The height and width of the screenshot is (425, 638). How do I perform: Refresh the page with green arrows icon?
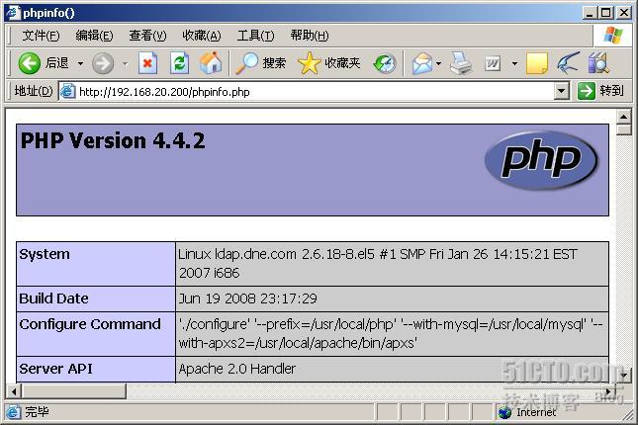pyautogui.click(x=179, y=63)
